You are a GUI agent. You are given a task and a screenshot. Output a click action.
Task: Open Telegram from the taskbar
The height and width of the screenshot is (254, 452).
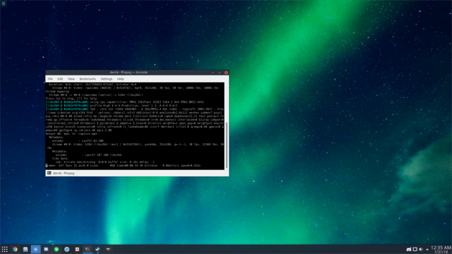35,249
